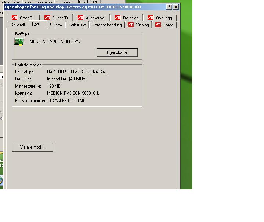Screen dimensions: 264x222
Task: Click the Innstillinger tab in background window
Action: click(87, 2)
